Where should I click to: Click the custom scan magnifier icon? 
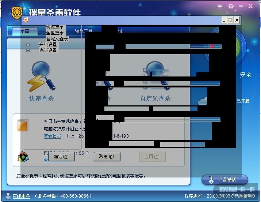click(x=156, y=75)
